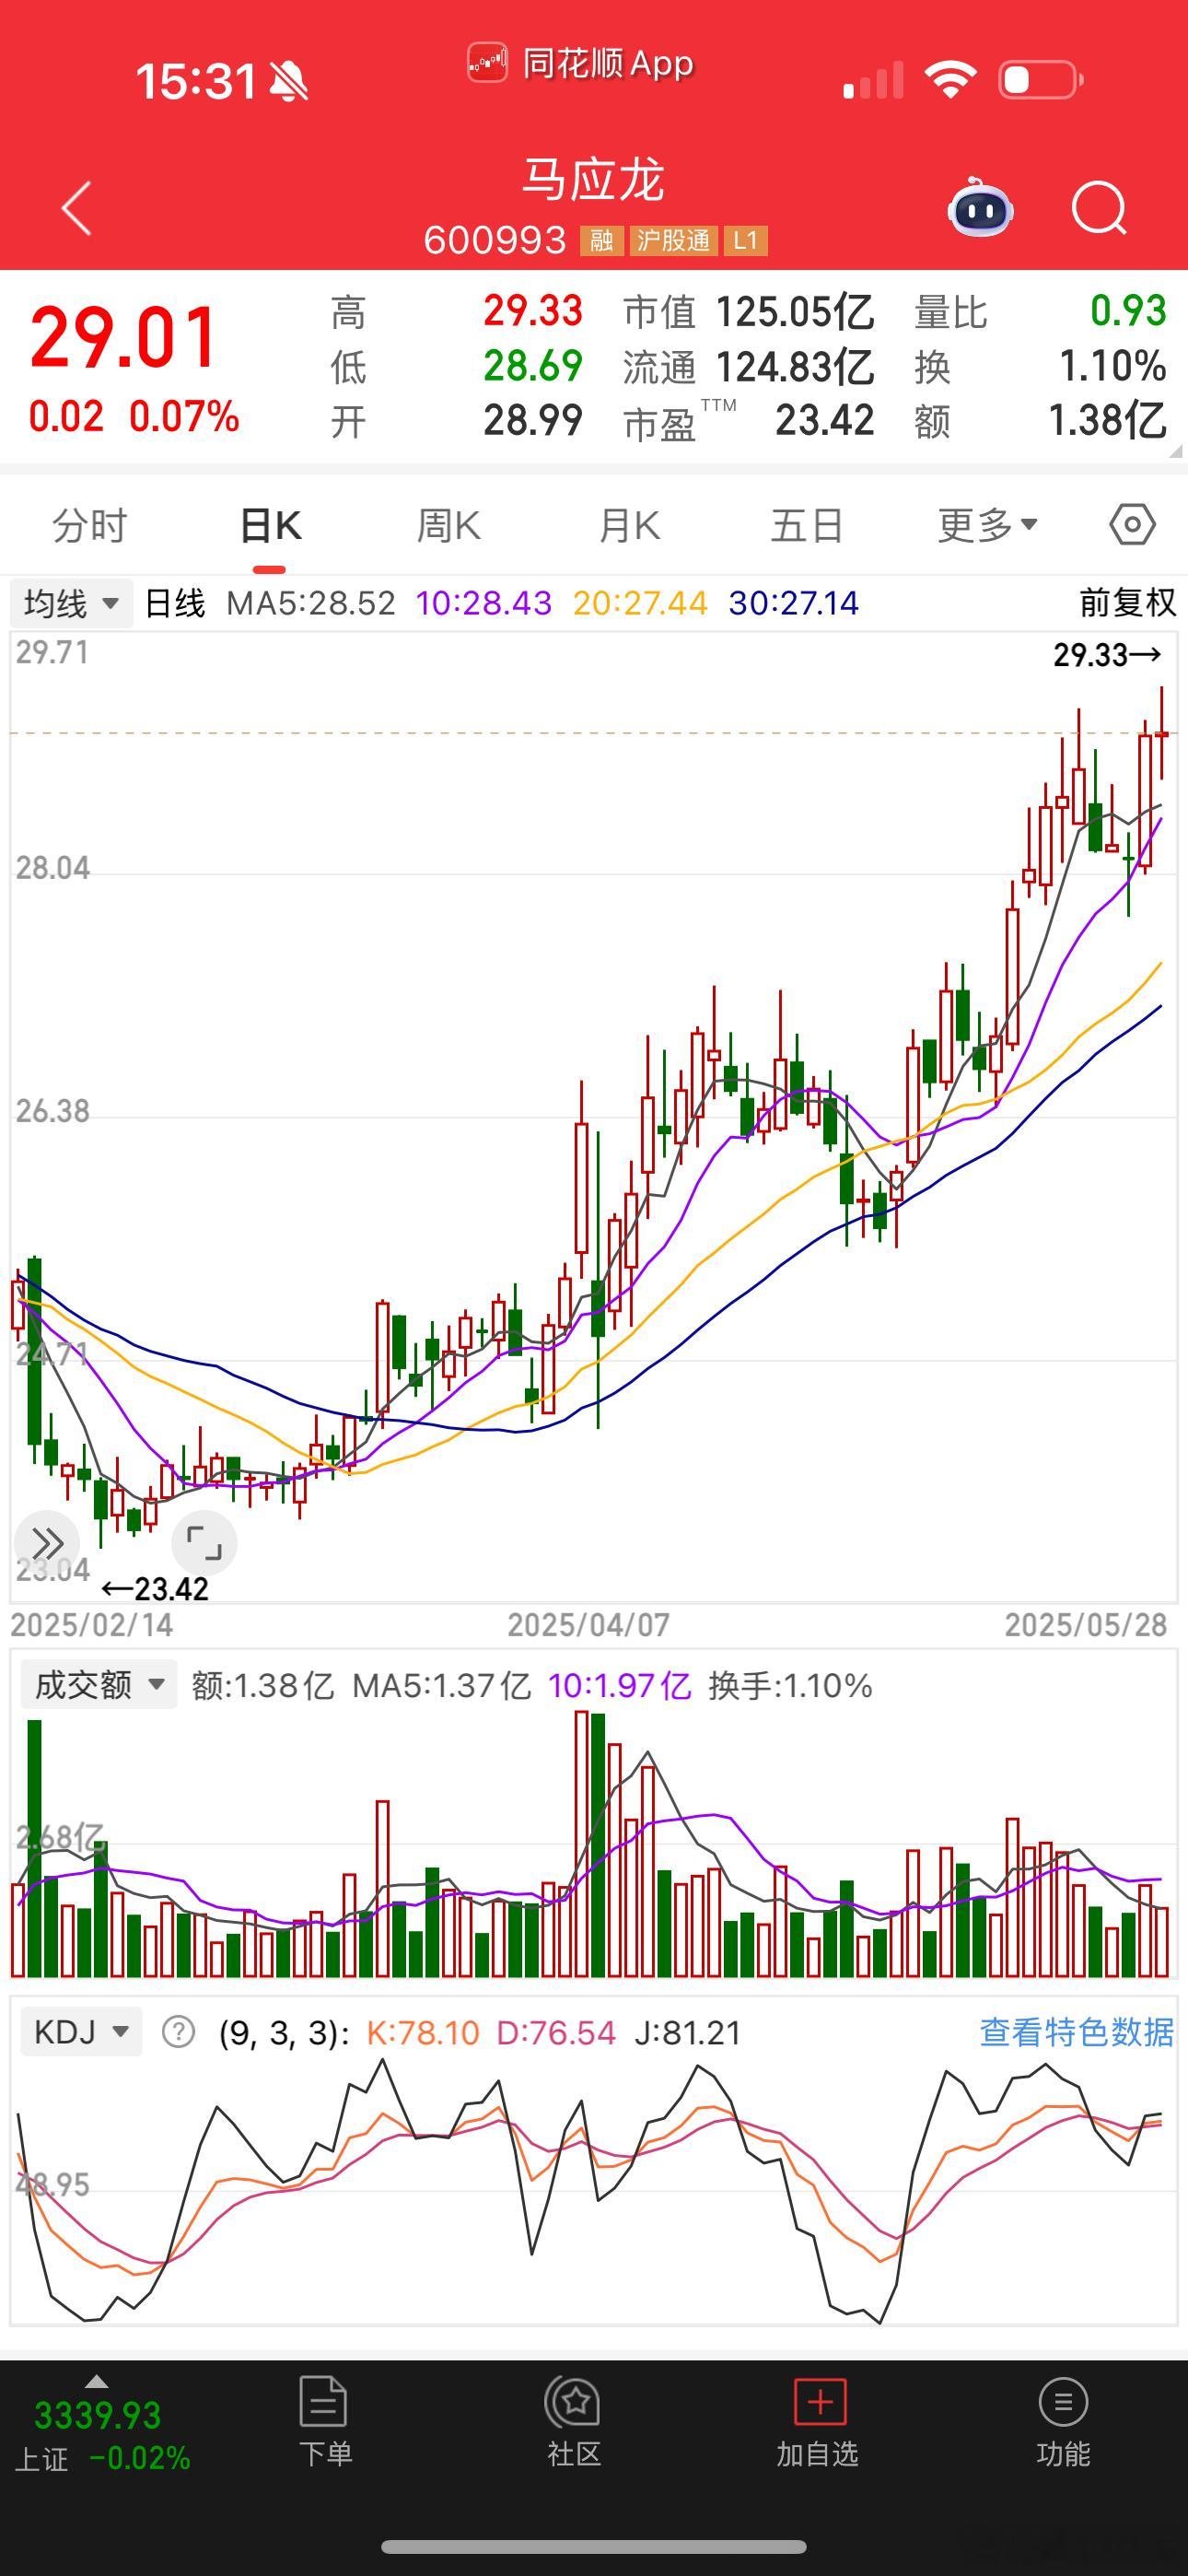This screenshot has width=1188, height=2576.
Task: Switch to the 周K tab
Action: (x=449, y=525)
